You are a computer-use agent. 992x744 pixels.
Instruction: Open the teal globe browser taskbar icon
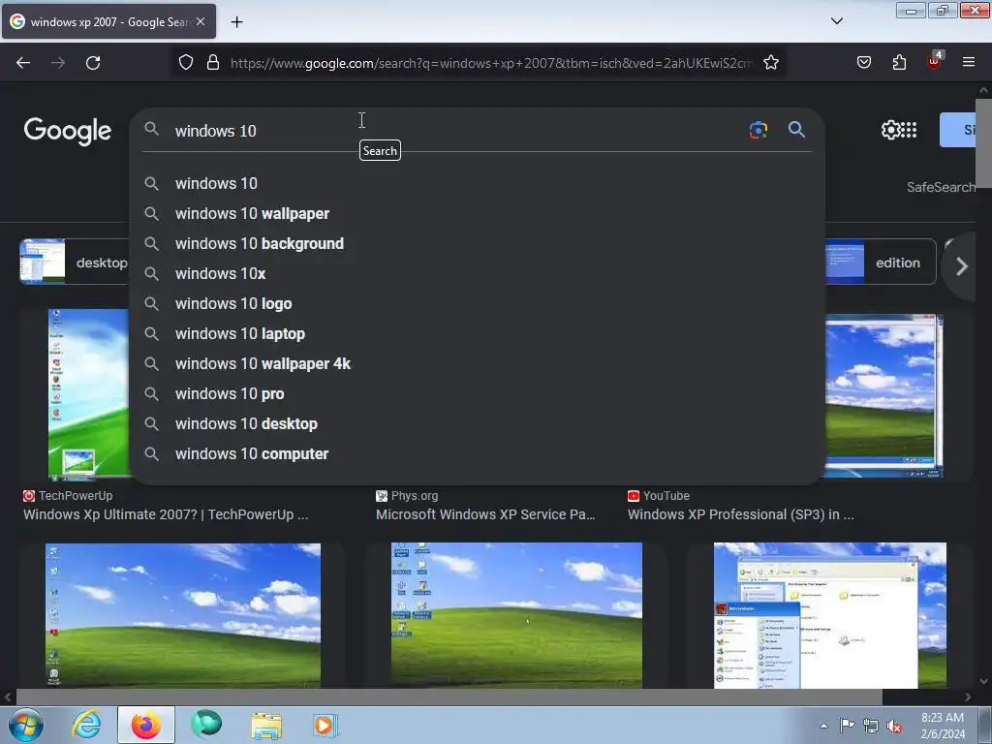coord(206,725)
